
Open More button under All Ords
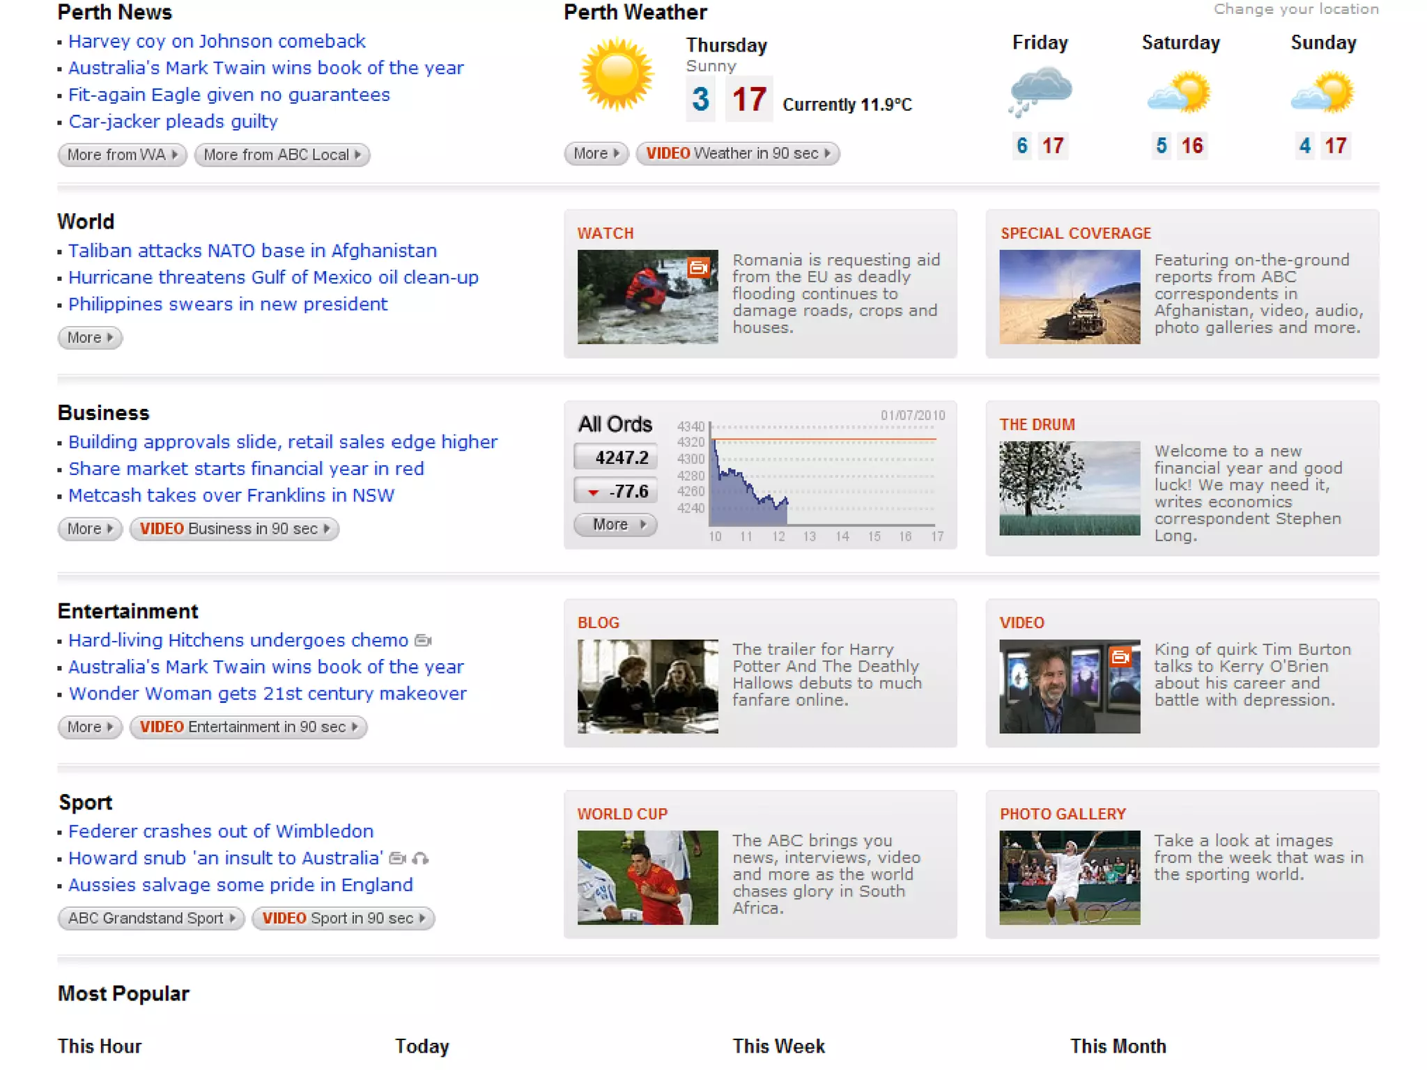(615, 525)
